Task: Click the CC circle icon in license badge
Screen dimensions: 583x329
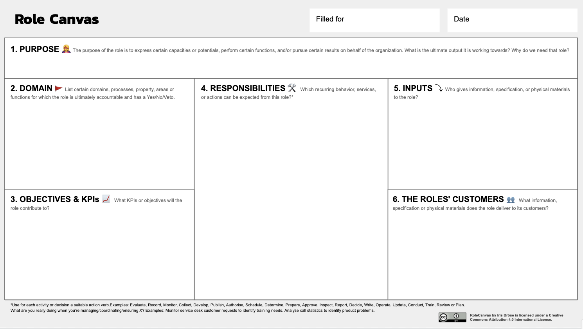Action: coord(443,317)
